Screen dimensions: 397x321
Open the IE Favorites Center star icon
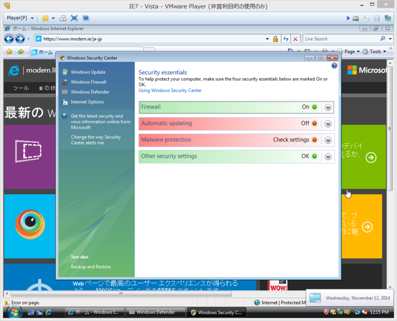9,52
